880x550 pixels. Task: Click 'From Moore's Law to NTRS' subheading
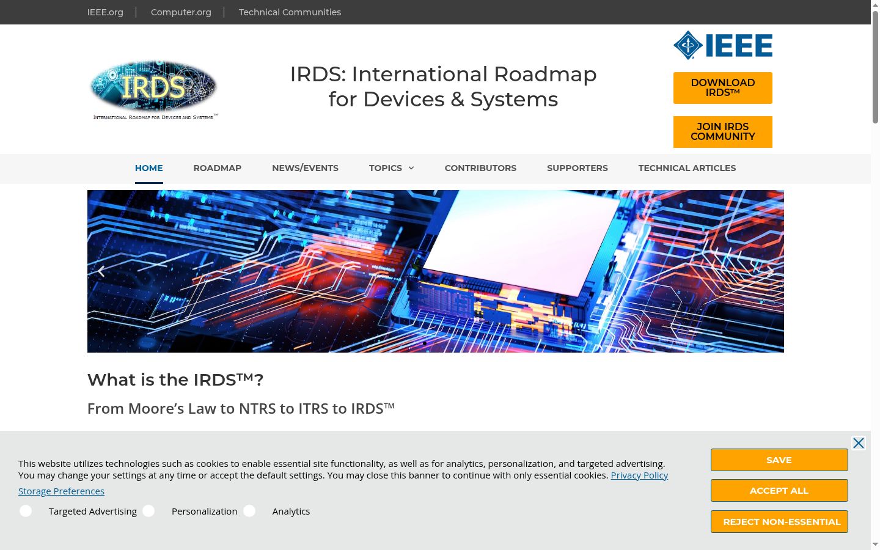[241, 408]
